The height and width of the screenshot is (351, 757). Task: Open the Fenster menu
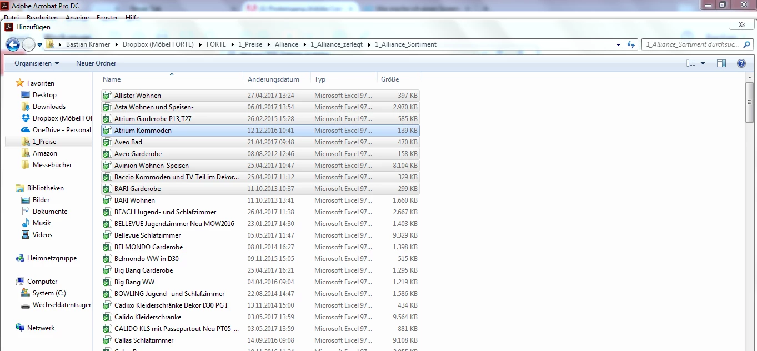(x=107, y=18)
